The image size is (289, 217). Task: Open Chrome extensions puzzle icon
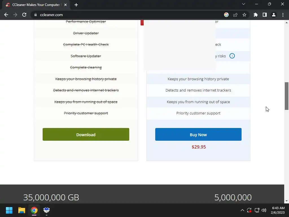(256, 15)
